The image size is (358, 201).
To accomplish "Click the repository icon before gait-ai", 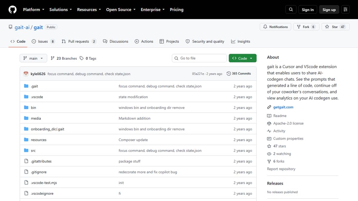I will 10,27.
